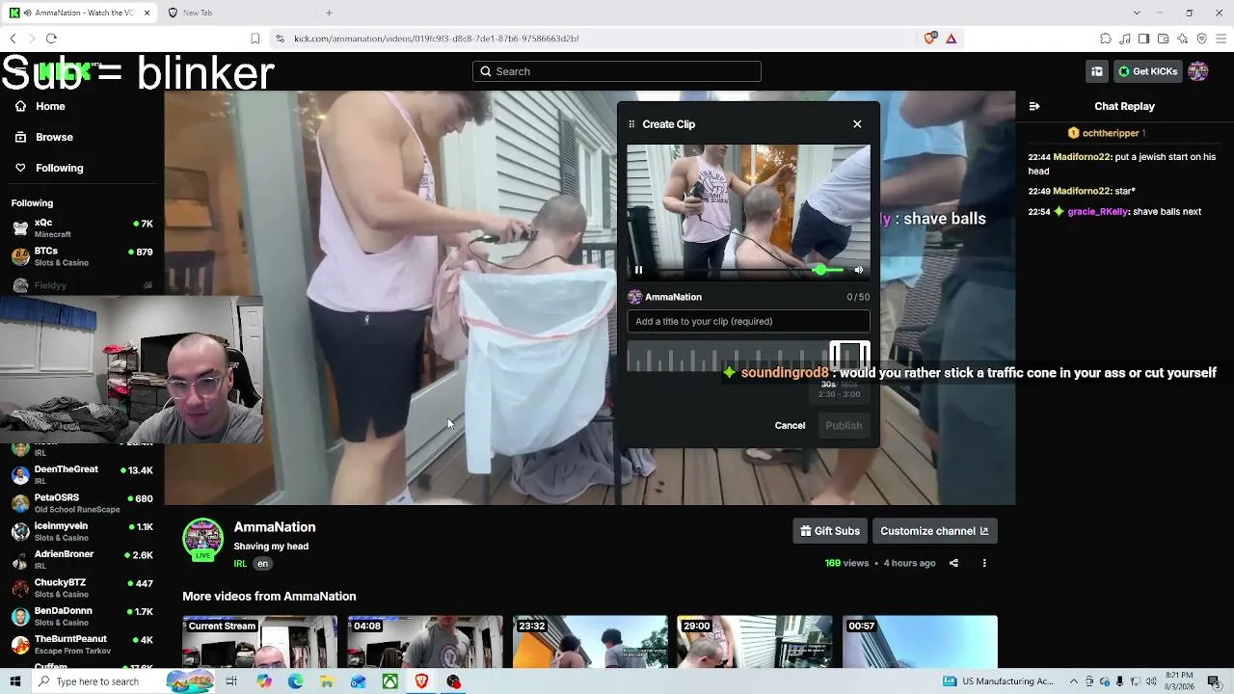Click the AmmaNation channel name
The width and height of the screenshot is (1234, 694).
275,527
